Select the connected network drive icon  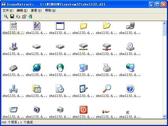point(83,47)
